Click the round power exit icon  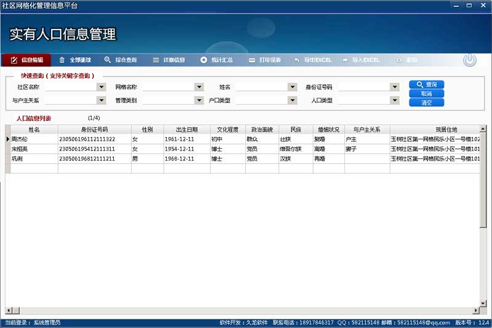tap(469, 60)
